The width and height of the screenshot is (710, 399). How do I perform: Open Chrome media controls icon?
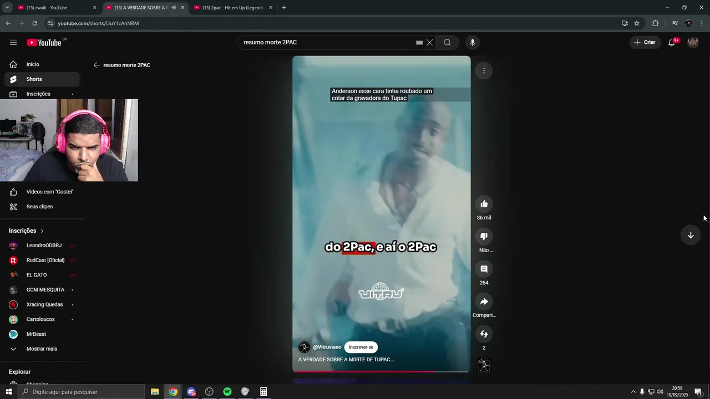click(675, 23)
